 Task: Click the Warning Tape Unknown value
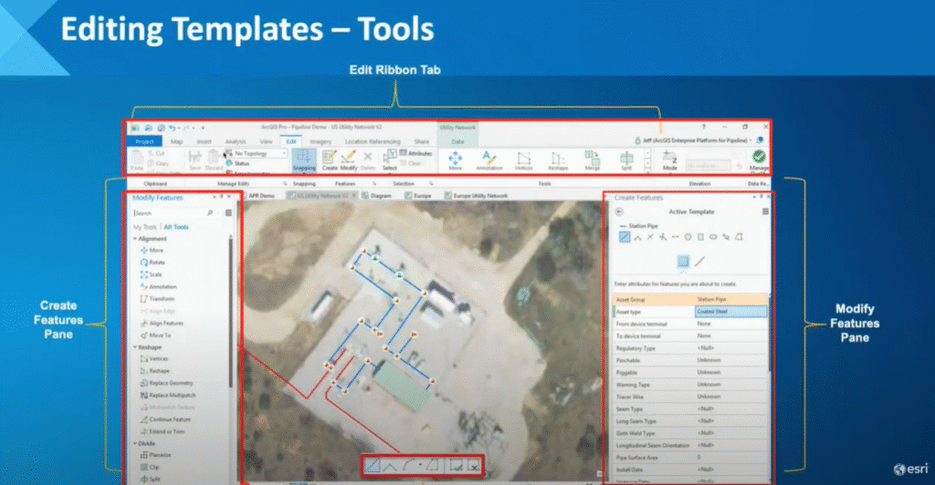[709, 385]
